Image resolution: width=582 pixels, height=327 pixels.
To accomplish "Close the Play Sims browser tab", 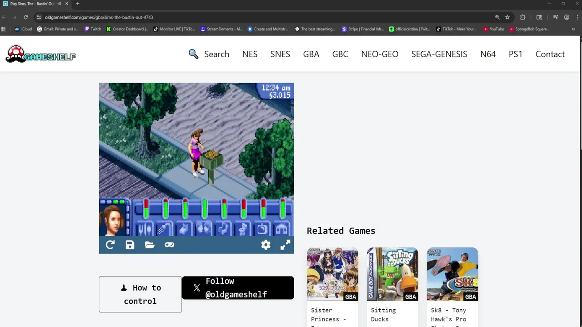I will click(x=67, y=4).
